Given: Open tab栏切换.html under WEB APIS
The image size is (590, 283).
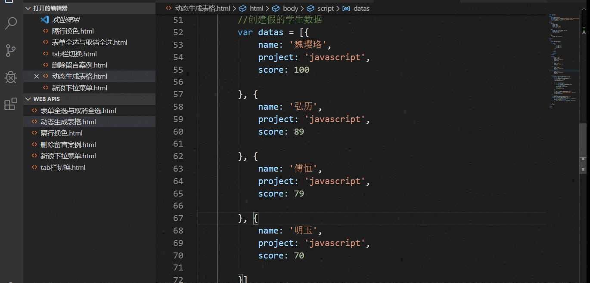Looking at the screenshot, I should [x=63, y=167].
